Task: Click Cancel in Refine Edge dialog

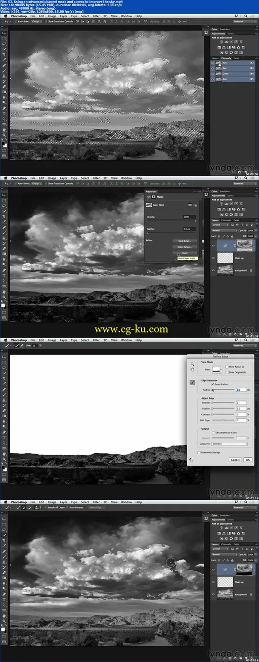Action: (x=235, y=459)
